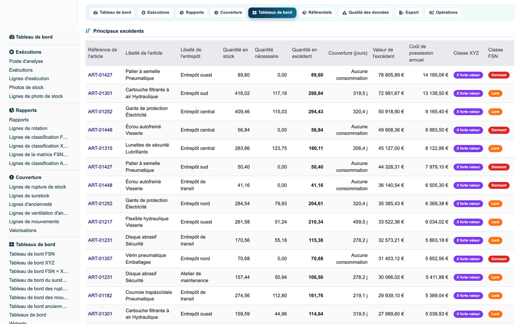Screen dimensions: 524x324
Task: Click the gears icon in Opérations tab
Action: pos(431,13)
